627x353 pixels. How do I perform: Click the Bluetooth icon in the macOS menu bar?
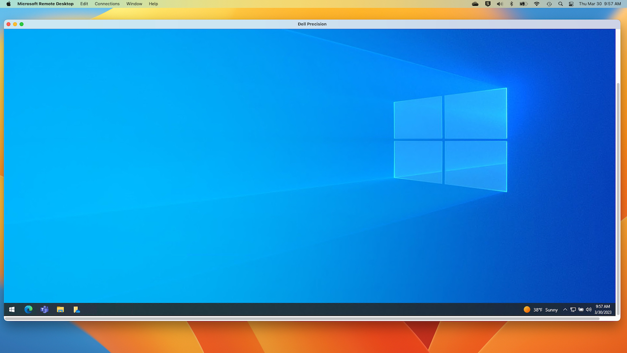point(511,4)
